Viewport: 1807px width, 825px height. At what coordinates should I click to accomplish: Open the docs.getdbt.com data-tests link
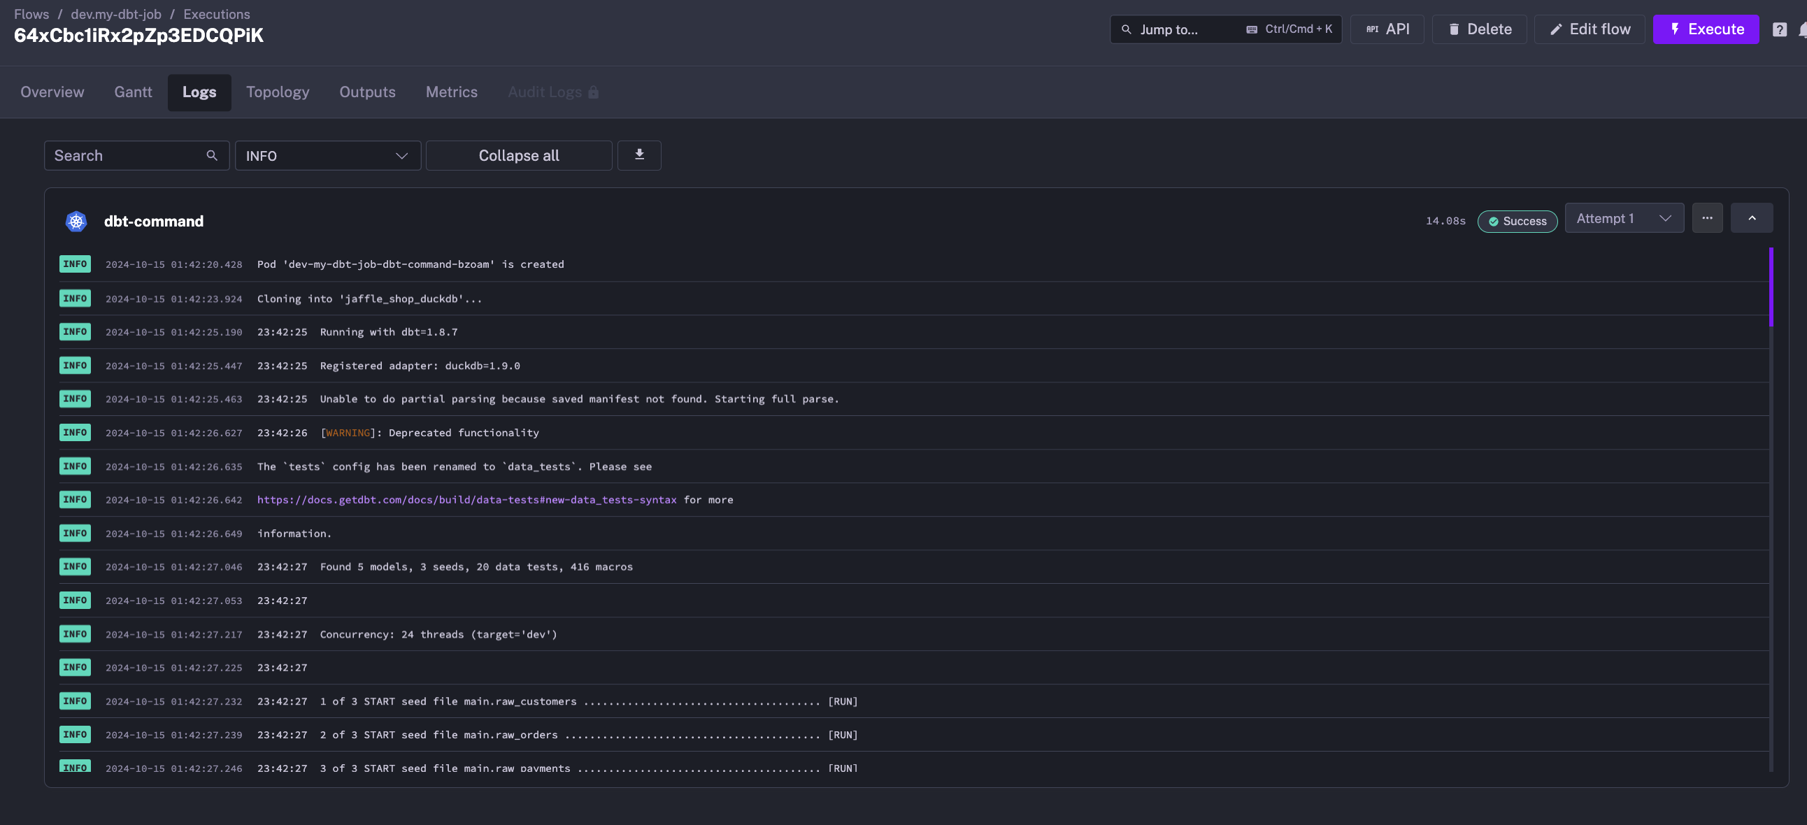point(466,499)
